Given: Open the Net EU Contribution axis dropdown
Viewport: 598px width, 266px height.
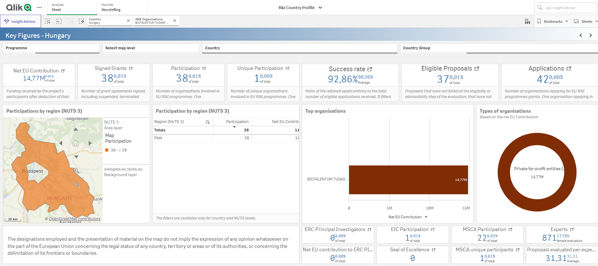Looking at the screenshot, I should [426, 217].
